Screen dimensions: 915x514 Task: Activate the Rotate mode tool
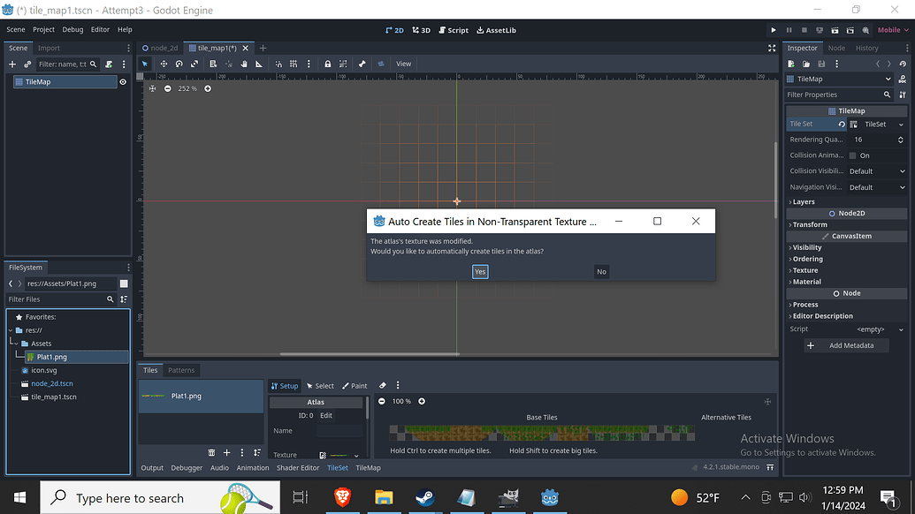[x=179, y=64]
